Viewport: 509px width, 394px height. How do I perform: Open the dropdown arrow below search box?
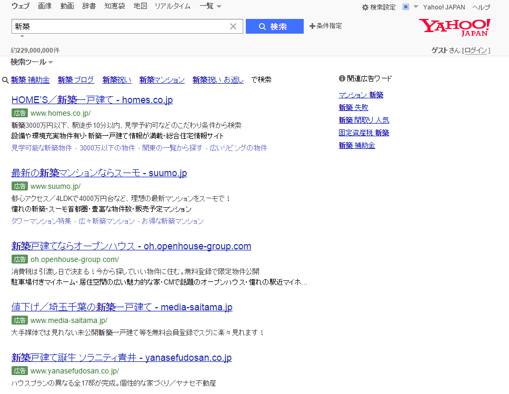pos(22,36)
